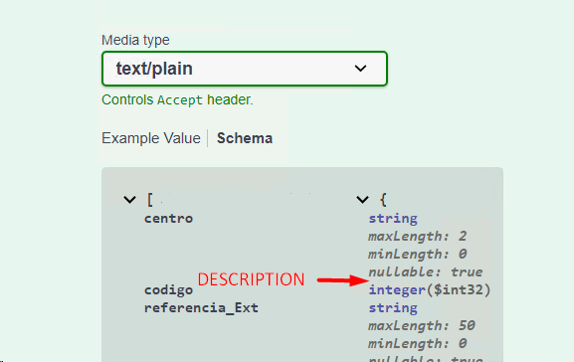The width and height of the screenshot is (574, 362).
Task: Click the Media type label
Action: pos(135,40)
